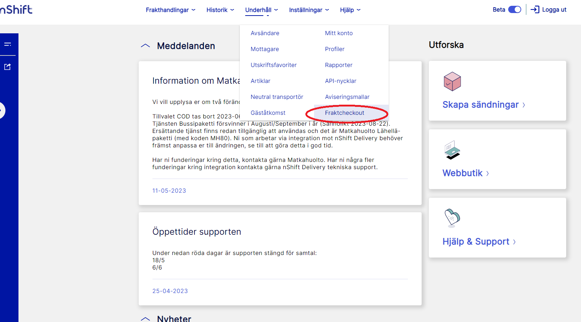Click the date 25-04-2023

tap(170, 291)
